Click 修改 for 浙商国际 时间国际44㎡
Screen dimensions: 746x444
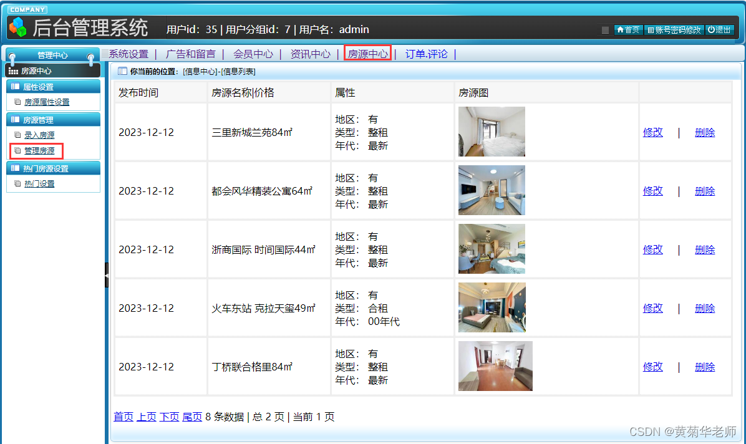click(x=652, y=249)
